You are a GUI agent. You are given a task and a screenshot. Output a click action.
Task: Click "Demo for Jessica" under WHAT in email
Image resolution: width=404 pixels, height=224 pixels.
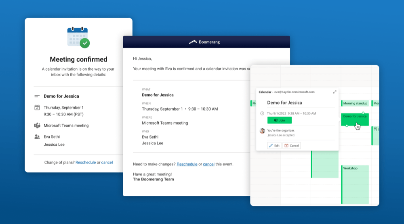click(x=158, y=95)
